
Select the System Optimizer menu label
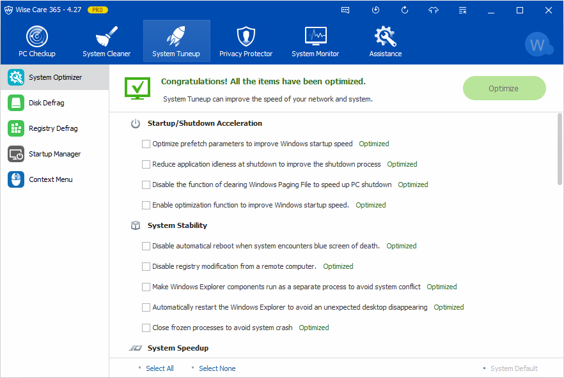point(56,77)
